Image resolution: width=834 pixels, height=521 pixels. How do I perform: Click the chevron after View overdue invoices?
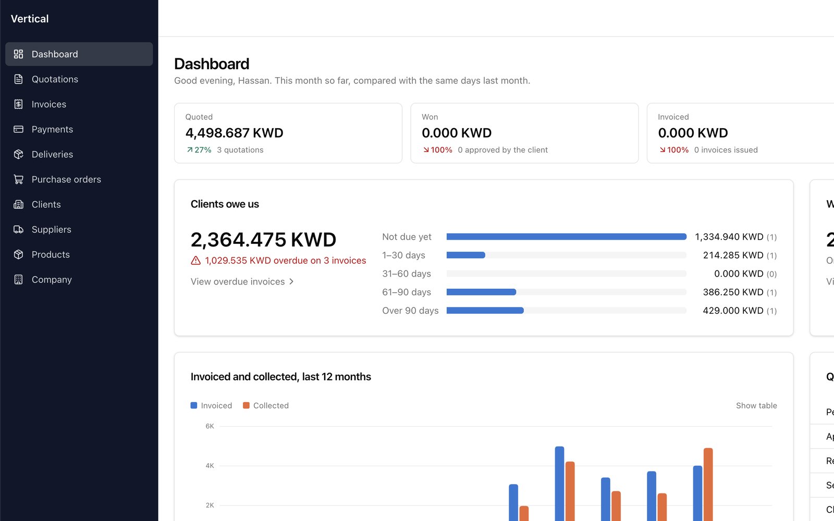[291, 281]
